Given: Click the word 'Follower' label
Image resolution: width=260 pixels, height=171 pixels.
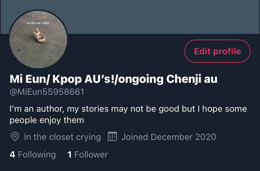Looking at the screenshot, I should [91, 154].
